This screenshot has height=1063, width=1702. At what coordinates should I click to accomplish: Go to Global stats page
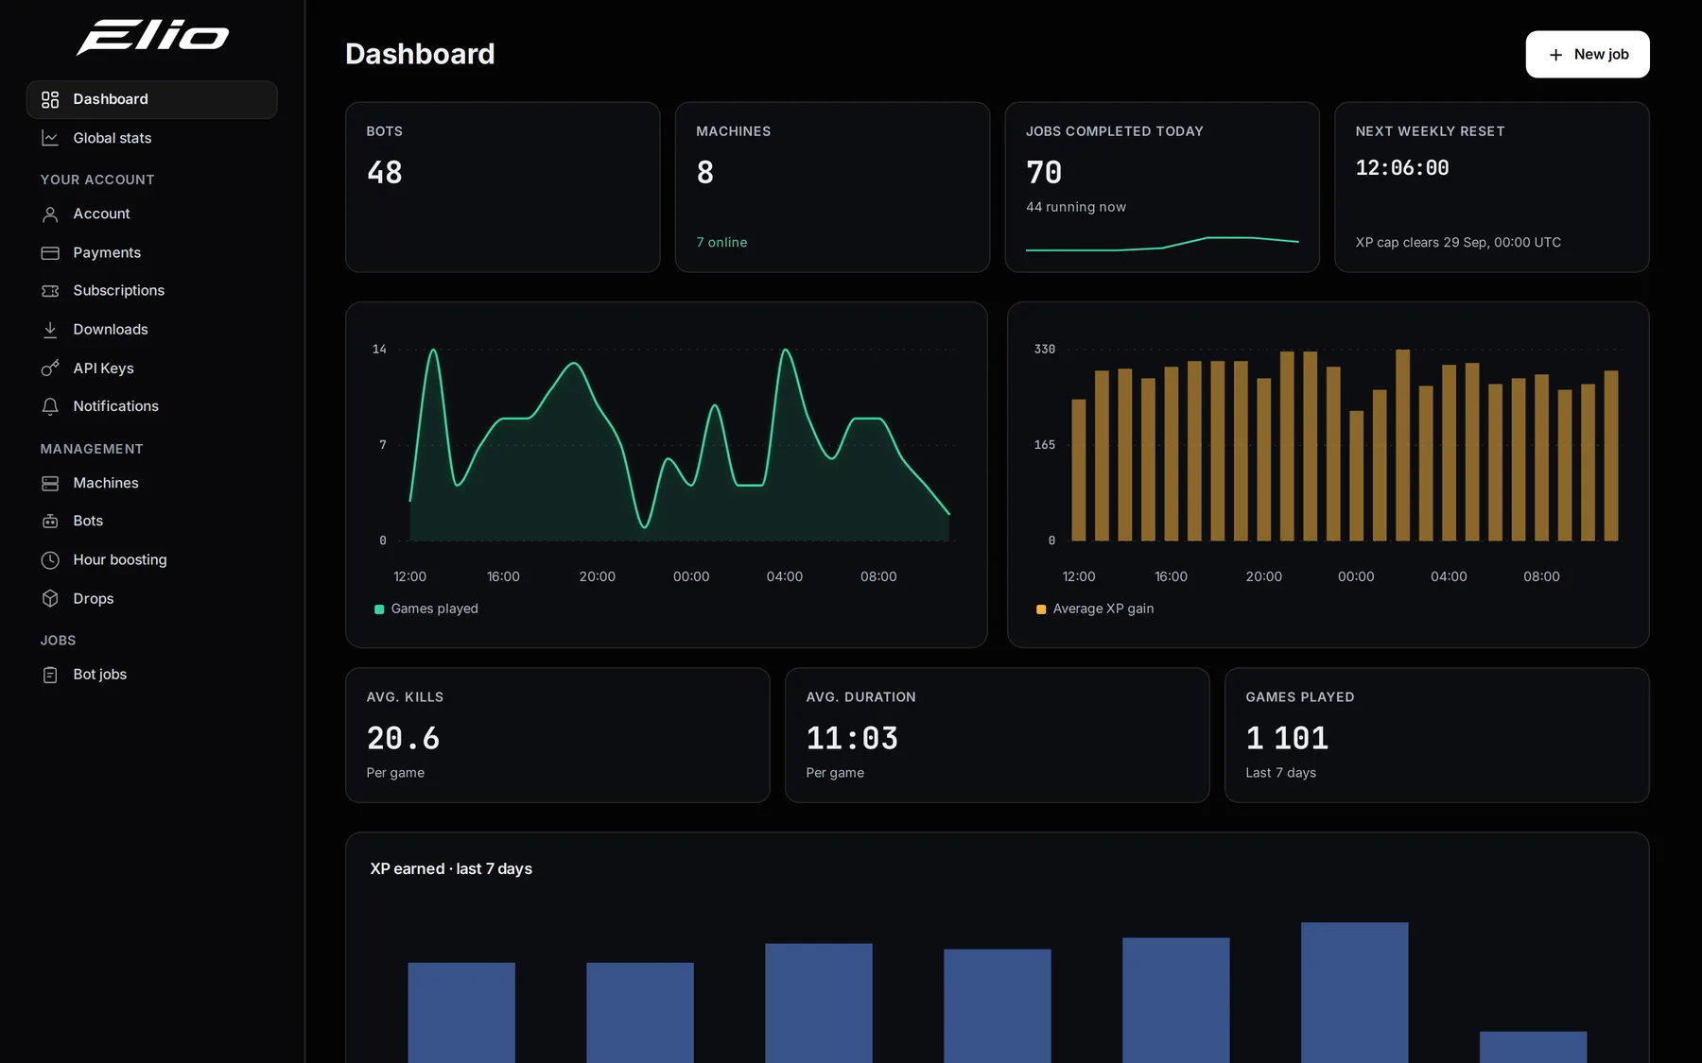[151, 138]
